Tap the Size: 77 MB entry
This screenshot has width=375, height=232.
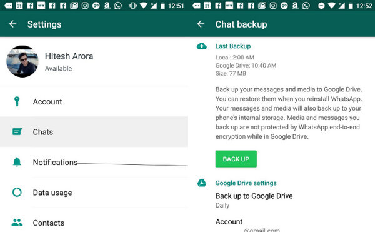click(x=231, y=73)
